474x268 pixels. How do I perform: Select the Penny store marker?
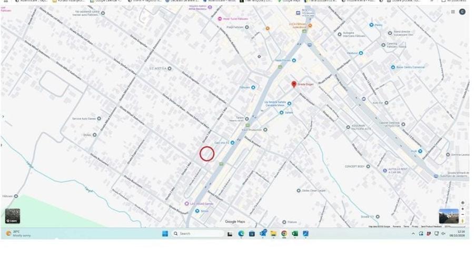click(x=371, y=25)
